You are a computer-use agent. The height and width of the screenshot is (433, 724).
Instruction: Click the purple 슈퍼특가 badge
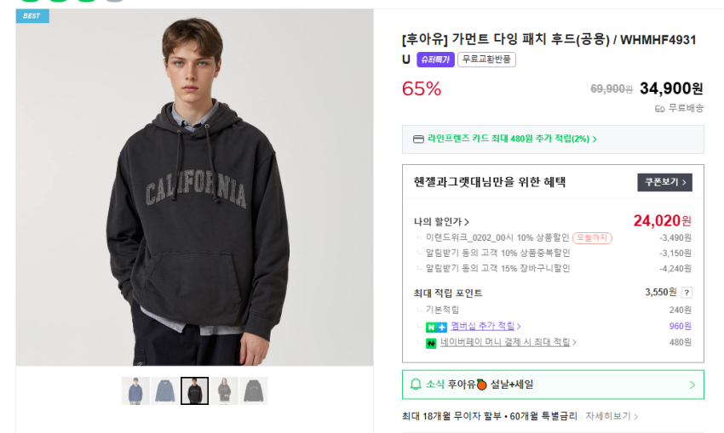coord(435,60)
